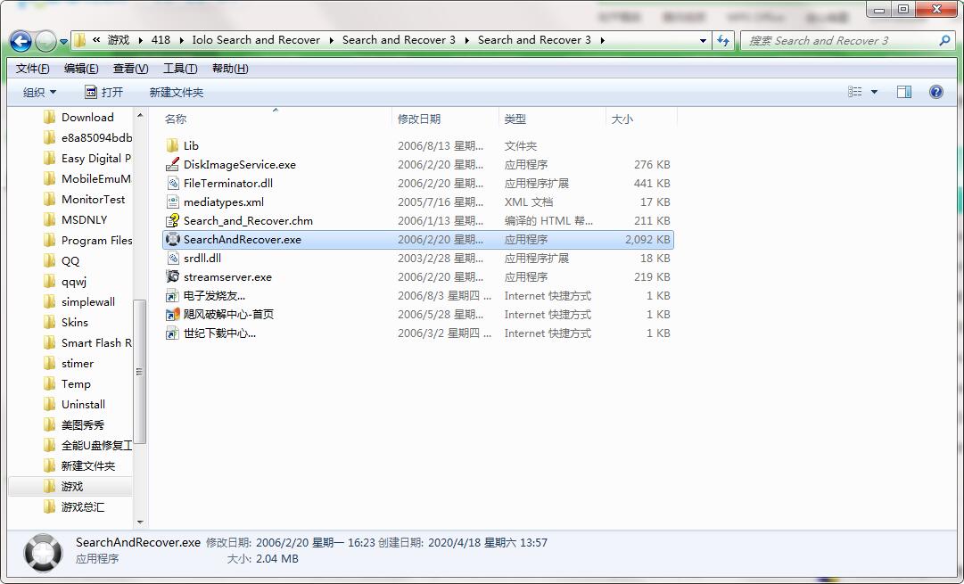Select the srdll.dll file icon
Image resolution: width=964 pixels, height=584 pixels.
click(x=172, y=259)
